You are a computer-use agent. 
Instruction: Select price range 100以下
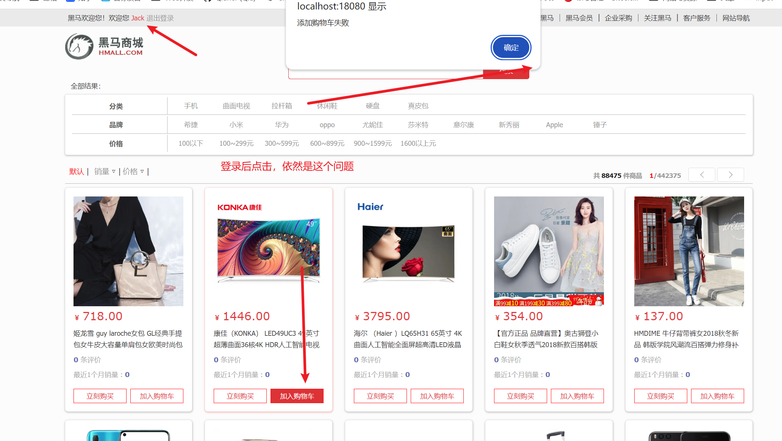[191, 143]
